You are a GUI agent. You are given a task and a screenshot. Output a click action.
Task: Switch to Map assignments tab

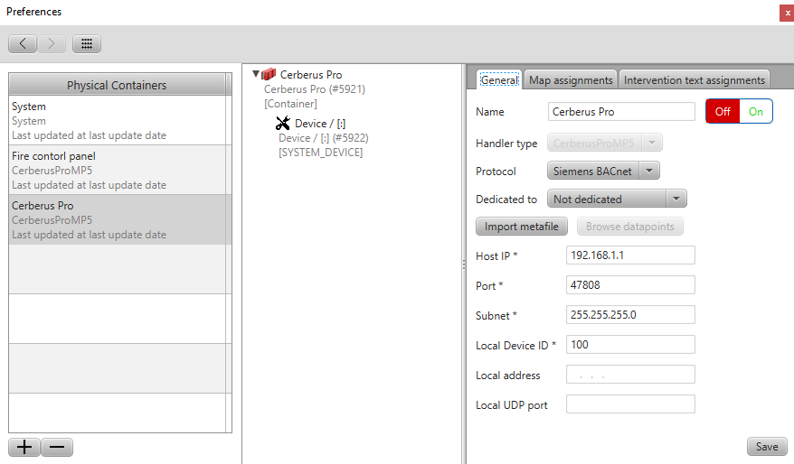point(571,80)
